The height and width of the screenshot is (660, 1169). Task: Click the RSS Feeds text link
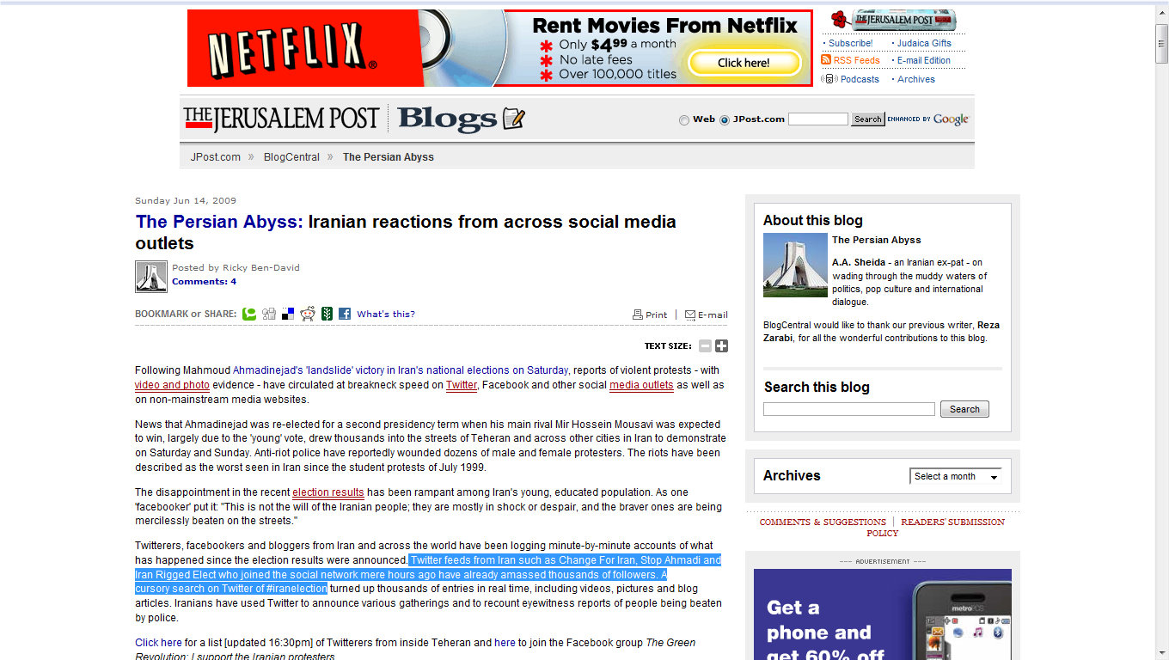856,60
